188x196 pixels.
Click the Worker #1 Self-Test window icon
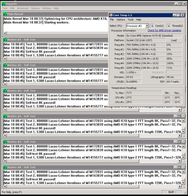5,40
